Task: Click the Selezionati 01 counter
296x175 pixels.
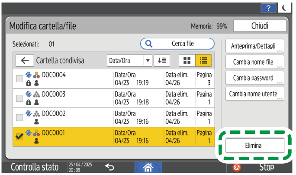Action: click(33, 44)
